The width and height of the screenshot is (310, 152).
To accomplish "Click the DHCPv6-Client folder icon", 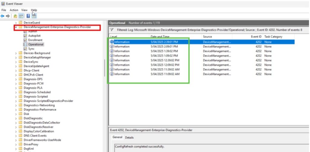I will [x=20, y=75].
